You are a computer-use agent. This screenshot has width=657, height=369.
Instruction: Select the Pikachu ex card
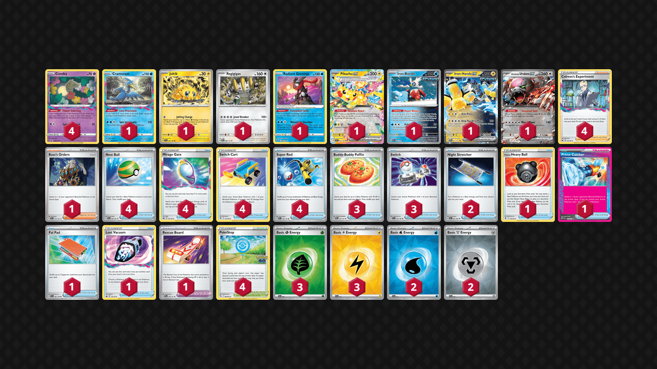pos(357,107)
